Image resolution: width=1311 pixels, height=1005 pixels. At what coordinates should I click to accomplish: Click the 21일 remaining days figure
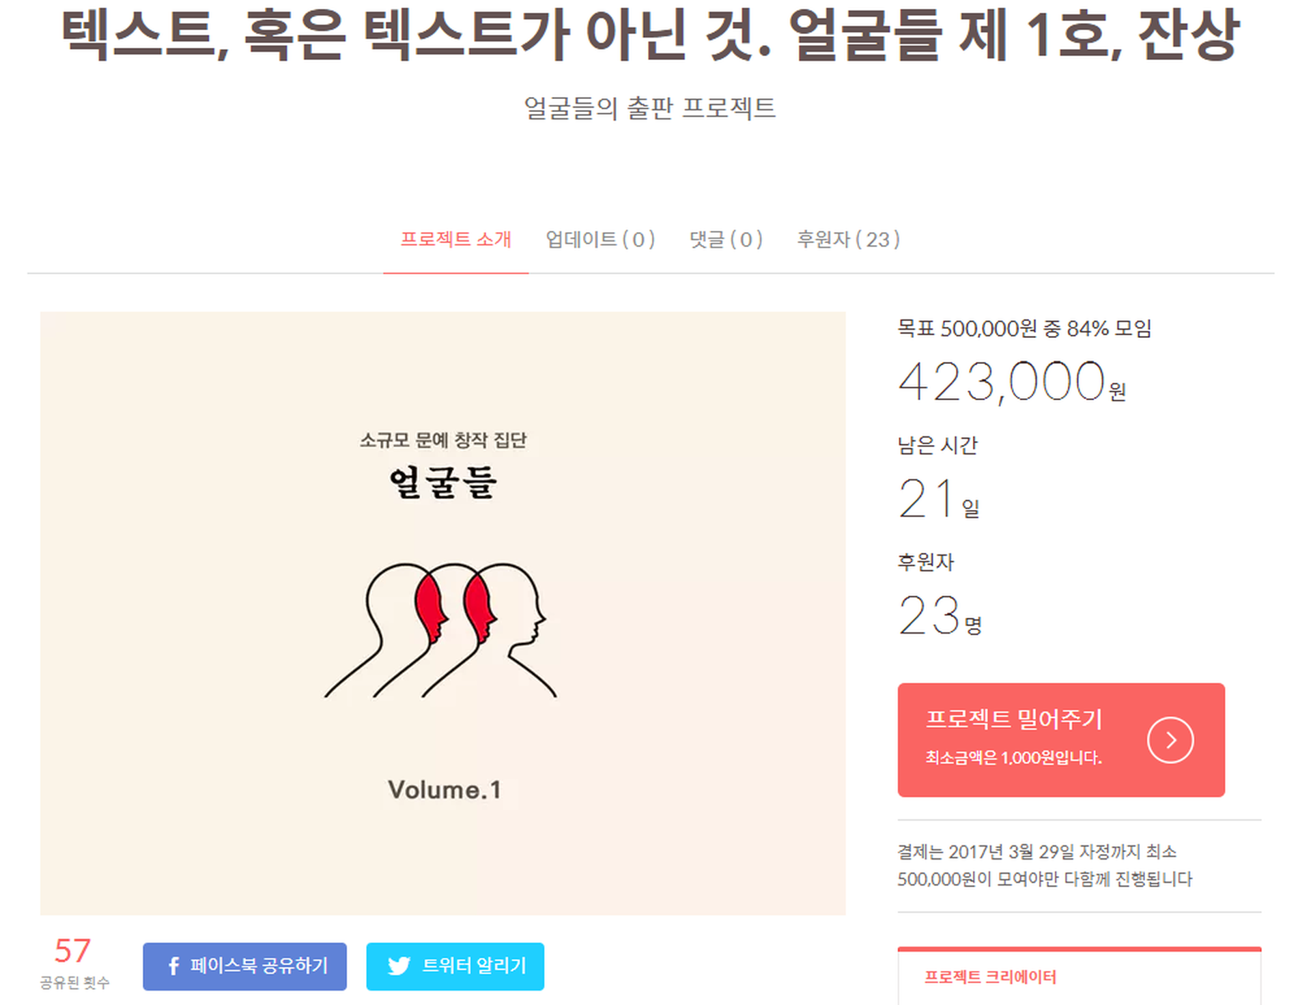pos(939,498)
